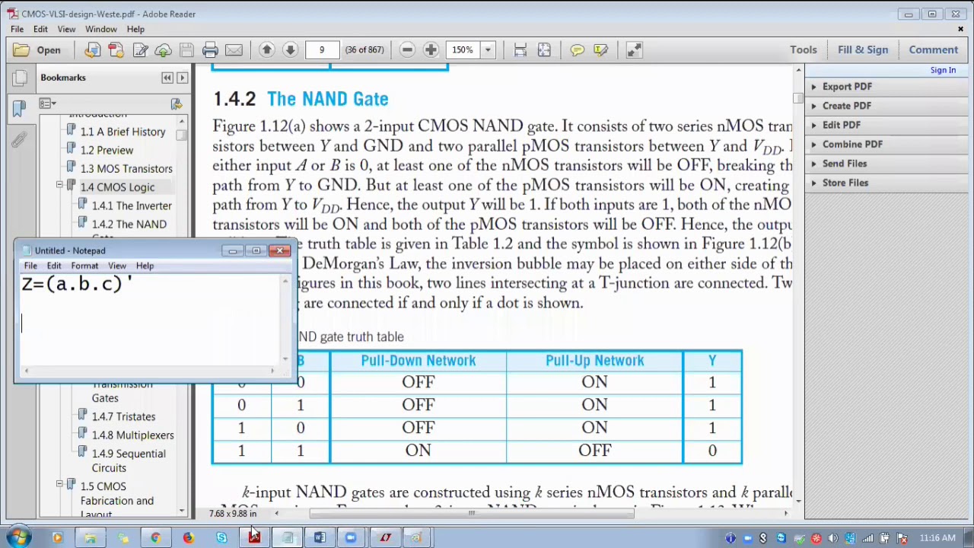The width and height of the screenshot is (974, 548).
Task: Expand the Edit PDF section
Action: [841, 125]
